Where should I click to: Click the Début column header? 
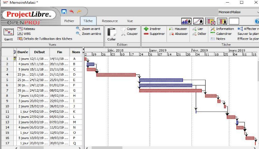[x=39, y=52]
